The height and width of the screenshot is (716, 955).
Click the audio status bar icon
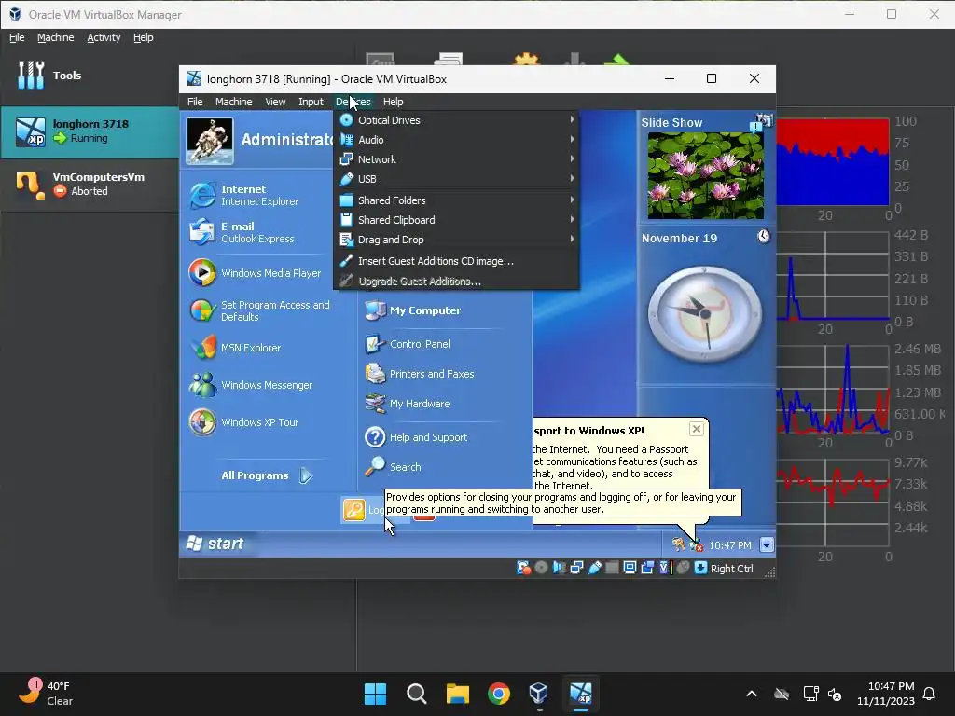559,568
